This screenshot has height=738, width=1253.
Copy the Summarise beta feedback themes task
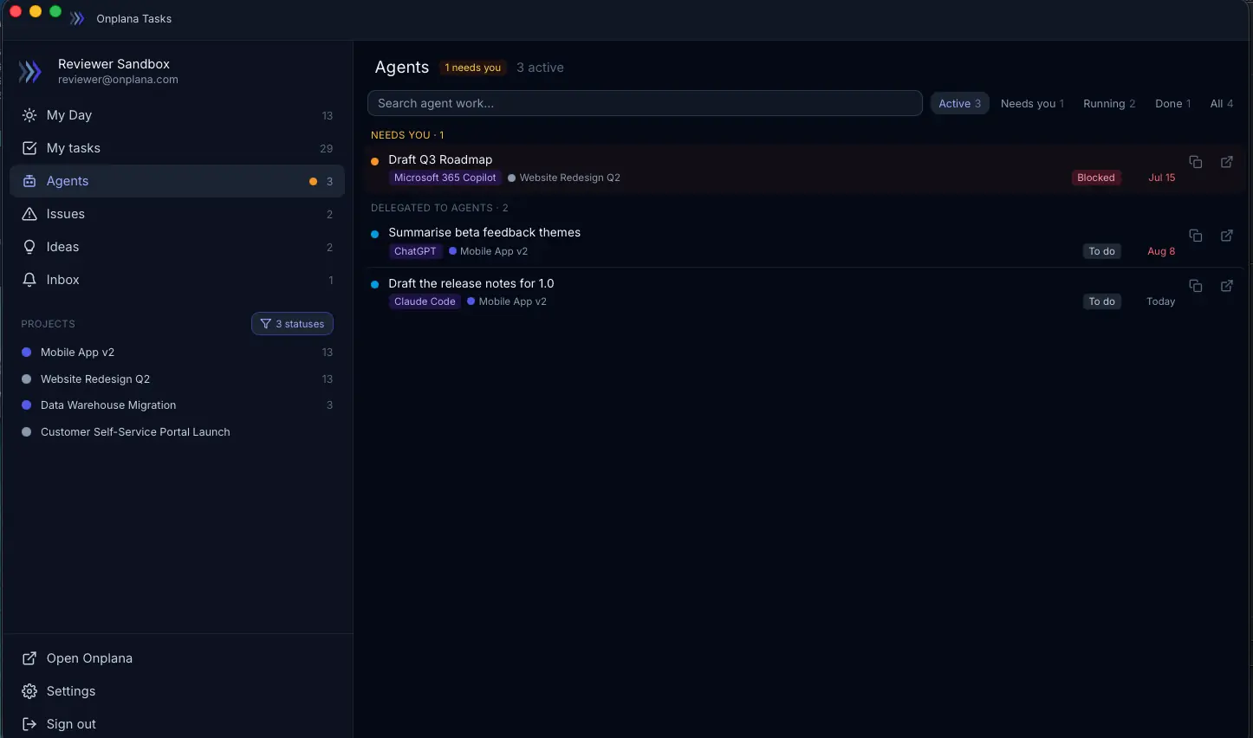coord(1196,236)
